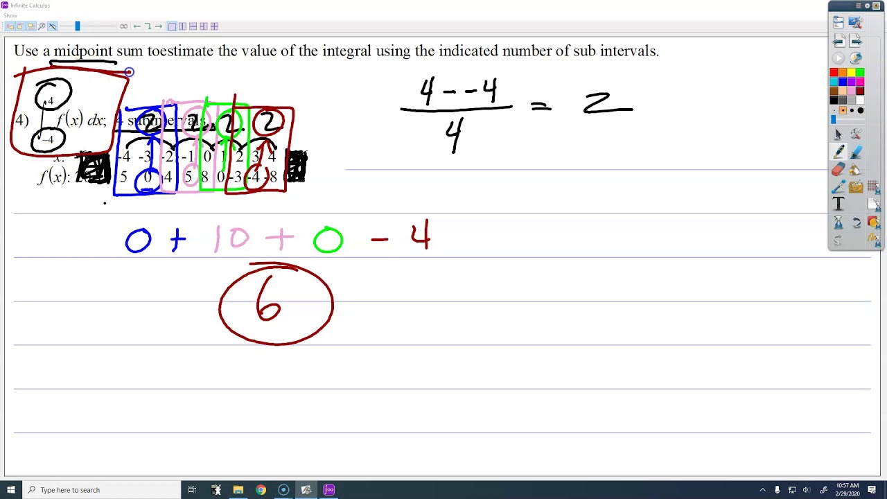Image resolution: width=887 pixels, height=499 pixels.
Task: Click the taskbar search box
Action: [100, 490]
